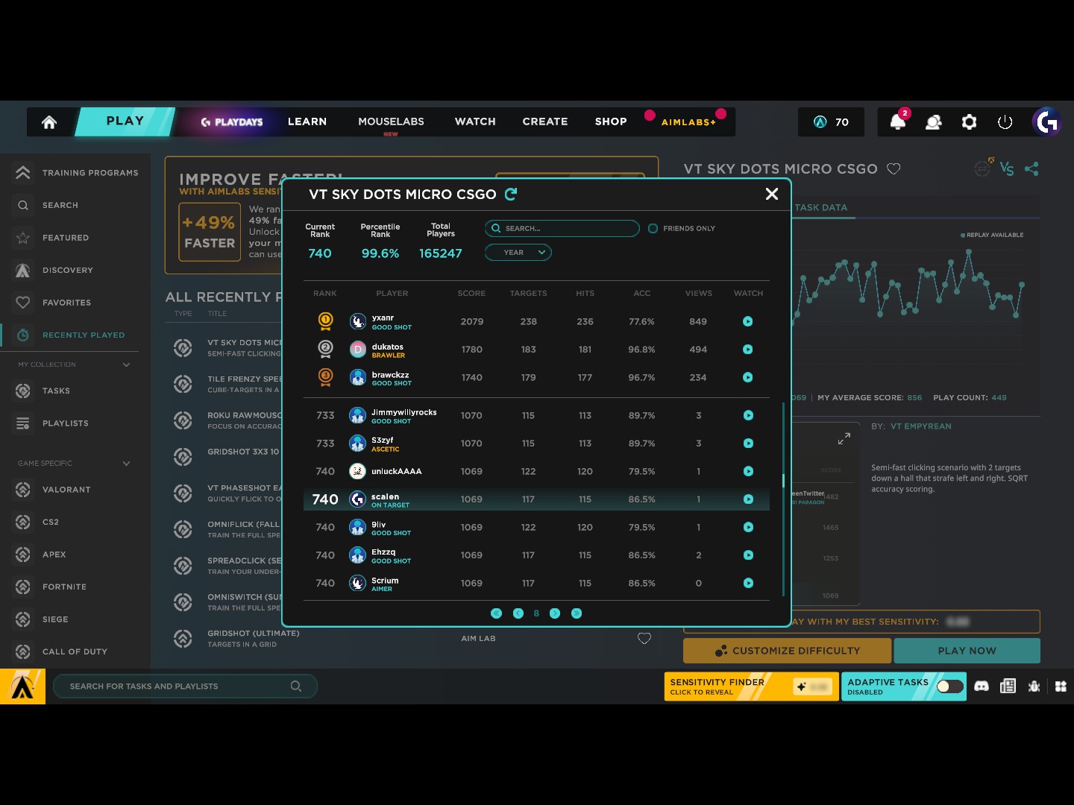Open the Playdays tab
The image size is (1074, 805).
coord(232,122)
